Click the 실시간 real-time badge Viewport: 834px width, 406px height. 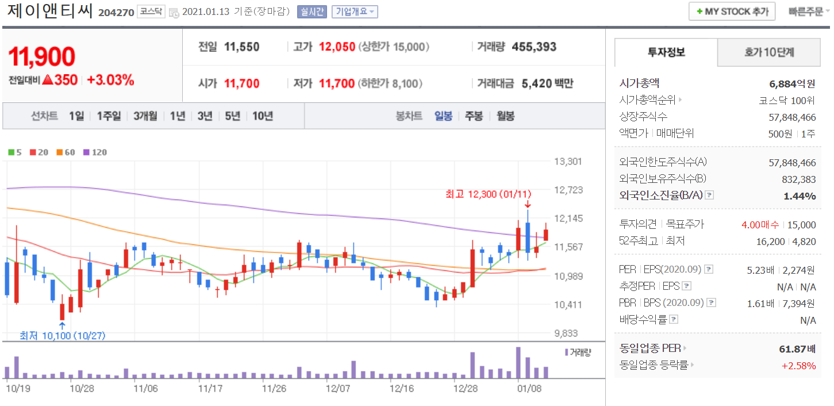coord(312,12)
